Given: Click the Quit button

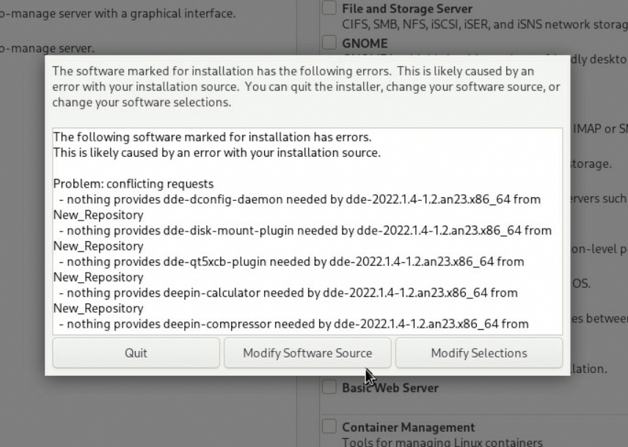Looking at the screenshot, I should tap(136, 352).
